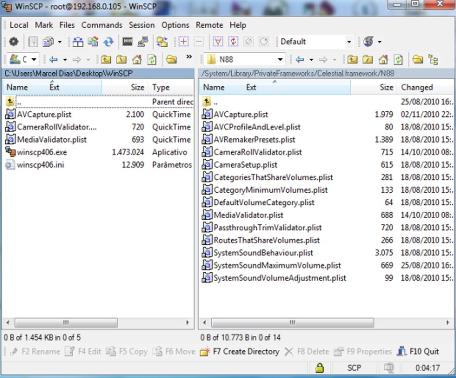Go to local home directory icon

click(x=137, y=60)
